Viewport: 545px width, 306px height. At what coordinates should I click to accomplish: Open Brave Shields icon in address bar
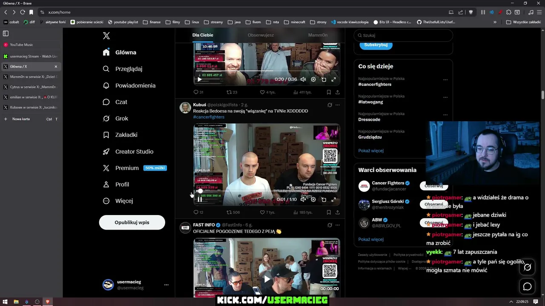coord(470,12)
